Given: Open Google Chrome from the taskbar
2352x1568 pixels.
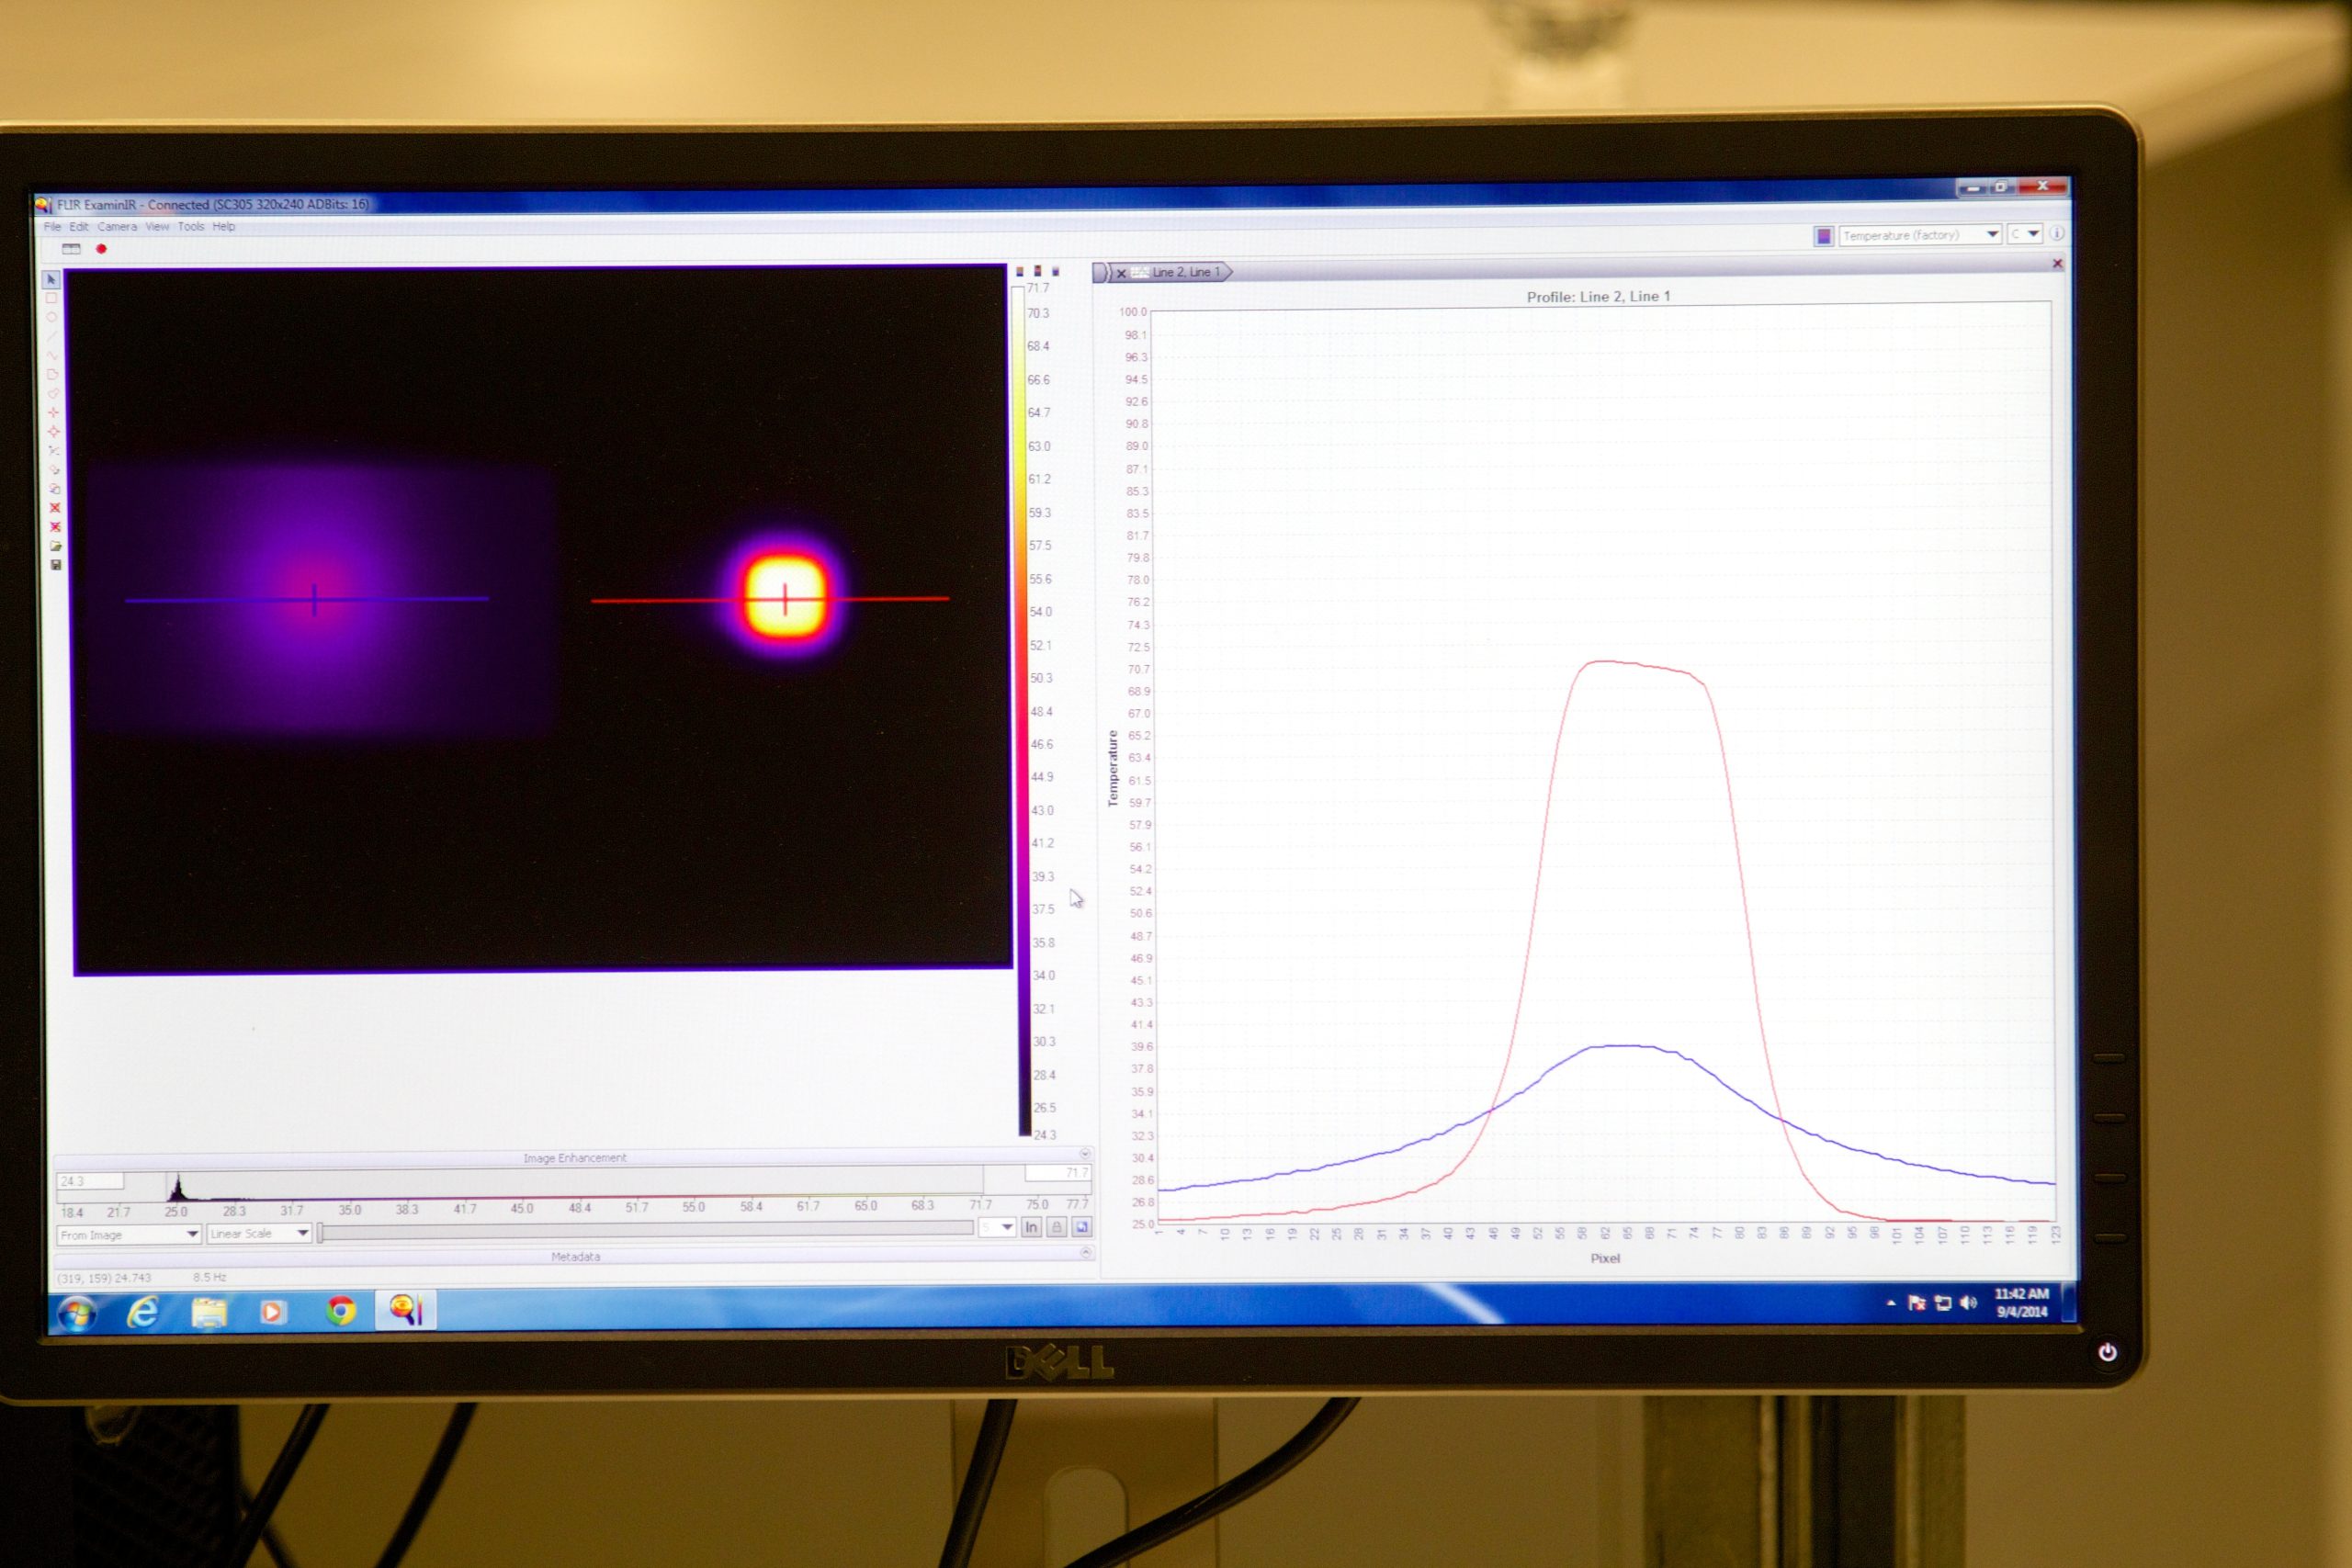Looking at the screenshot, I should click(341, 1310).
